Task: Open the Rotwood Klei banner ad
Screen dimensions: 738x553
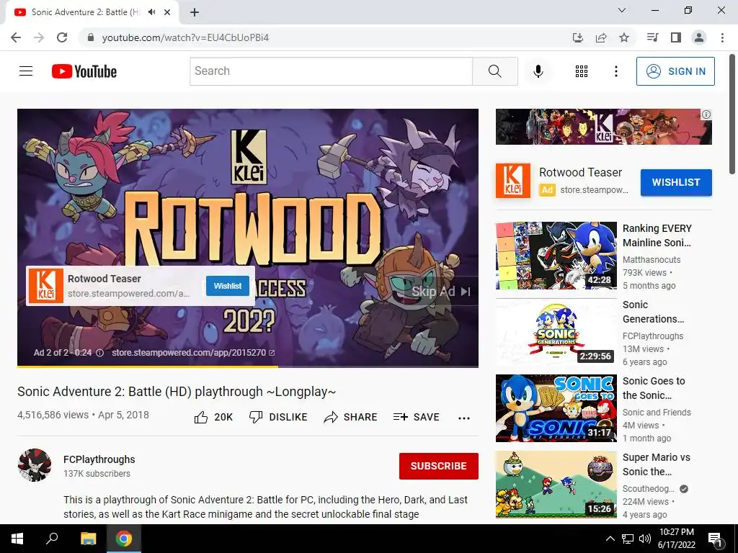Action: pyautogui.click(x=603, y=127)
